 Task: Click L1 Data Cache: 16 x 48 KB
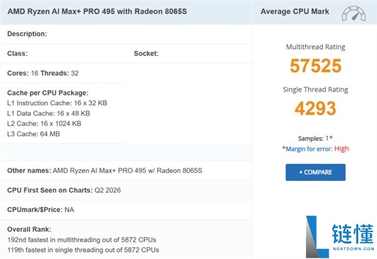(48, 113)
